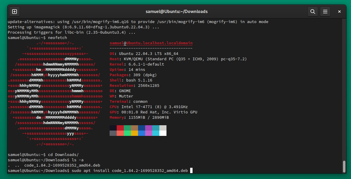Click the Resolution 2560x1285 line
The width and height of the screenshot is (351, 179).
click(x=134, y=85)
